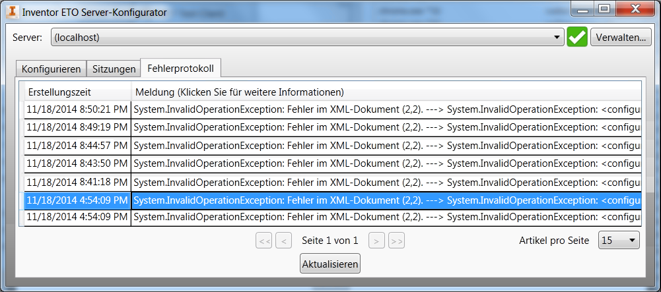Image resolution: width=661 pixels, height=292 pixels.
Task: Click the Verwalten... button
Action: coord(621,38)
